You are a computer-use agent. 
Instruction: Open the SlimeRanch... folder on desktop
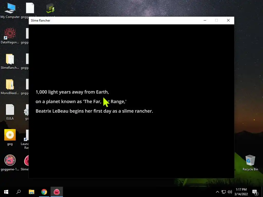pos(10,61)
